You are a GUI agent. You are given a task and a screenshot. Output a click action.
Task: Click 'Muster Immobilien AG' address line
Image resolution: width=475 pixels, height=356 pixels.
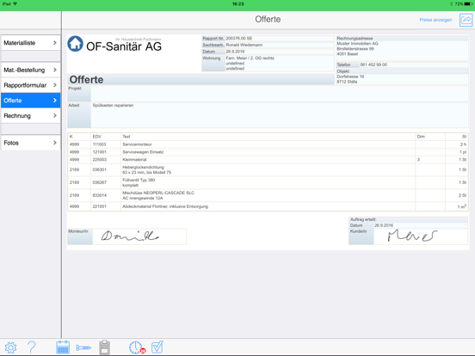tap(357, 44)
